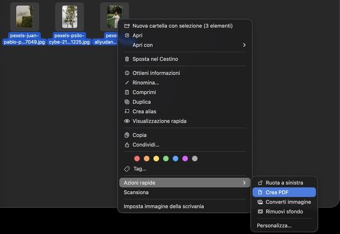Apply the gray tag color

tap(195, 159)
